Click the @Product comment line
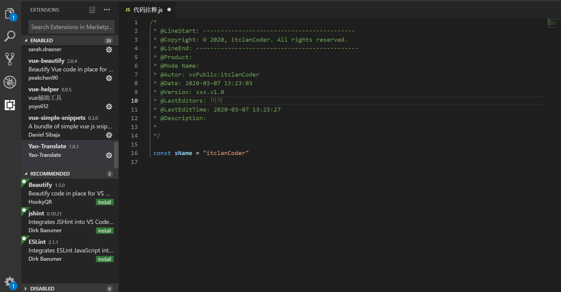The height and width of the screenshot is (292, 561). pyautogui.click(x=172, y=57)
